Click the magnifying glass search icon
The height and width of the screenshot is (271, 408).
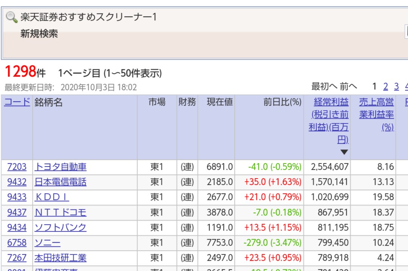[x=11, y=17]
